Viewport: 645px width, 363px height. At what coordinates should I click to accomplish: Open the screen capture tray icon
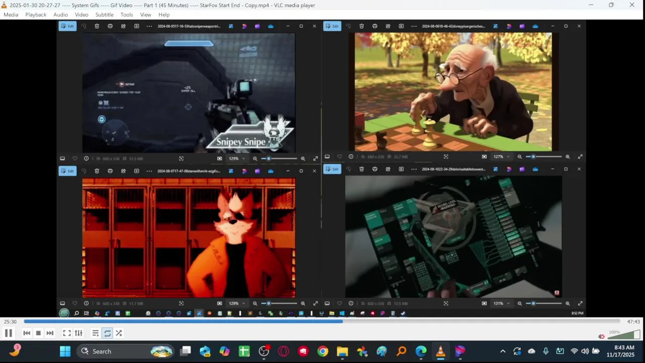(560, 351)
